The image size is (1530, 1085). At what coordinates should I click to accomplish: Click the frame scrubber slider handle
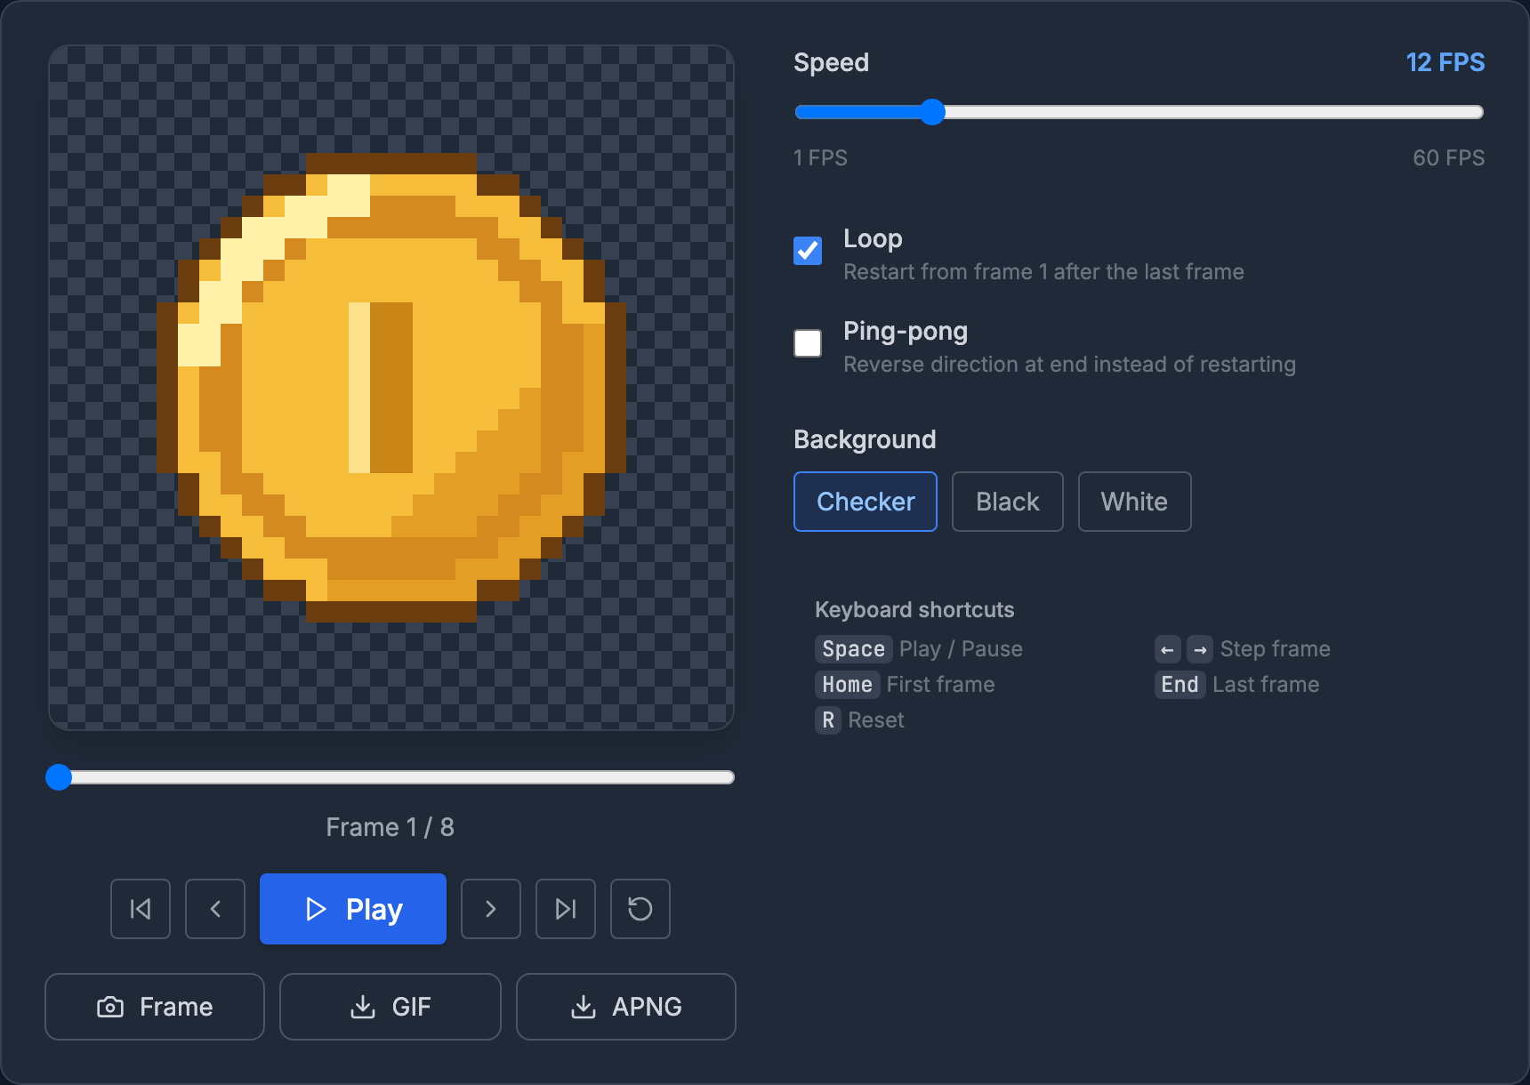(59, 777)
